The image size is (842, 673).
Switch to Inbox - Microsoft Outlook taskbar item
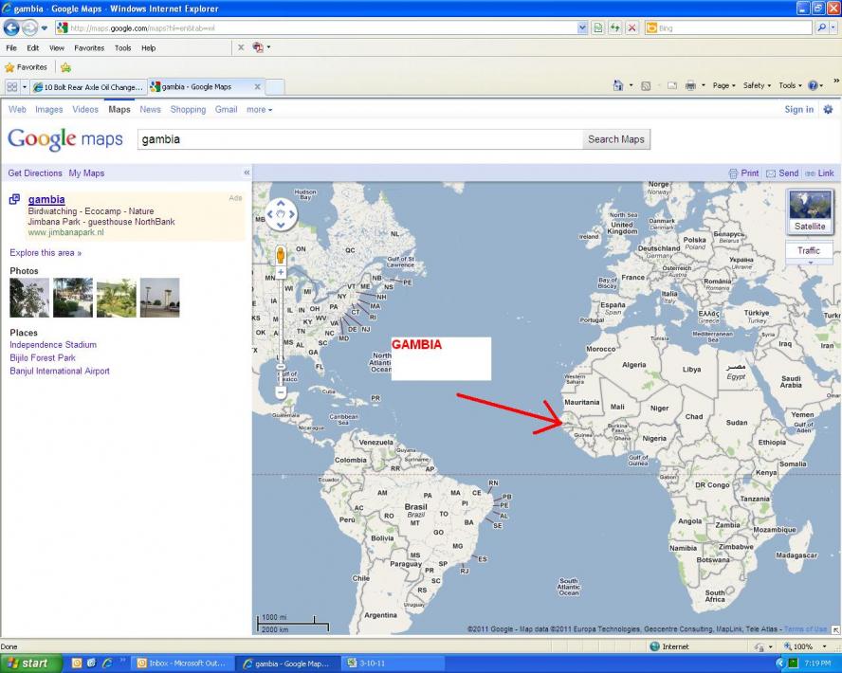click(x=183, y=664)
